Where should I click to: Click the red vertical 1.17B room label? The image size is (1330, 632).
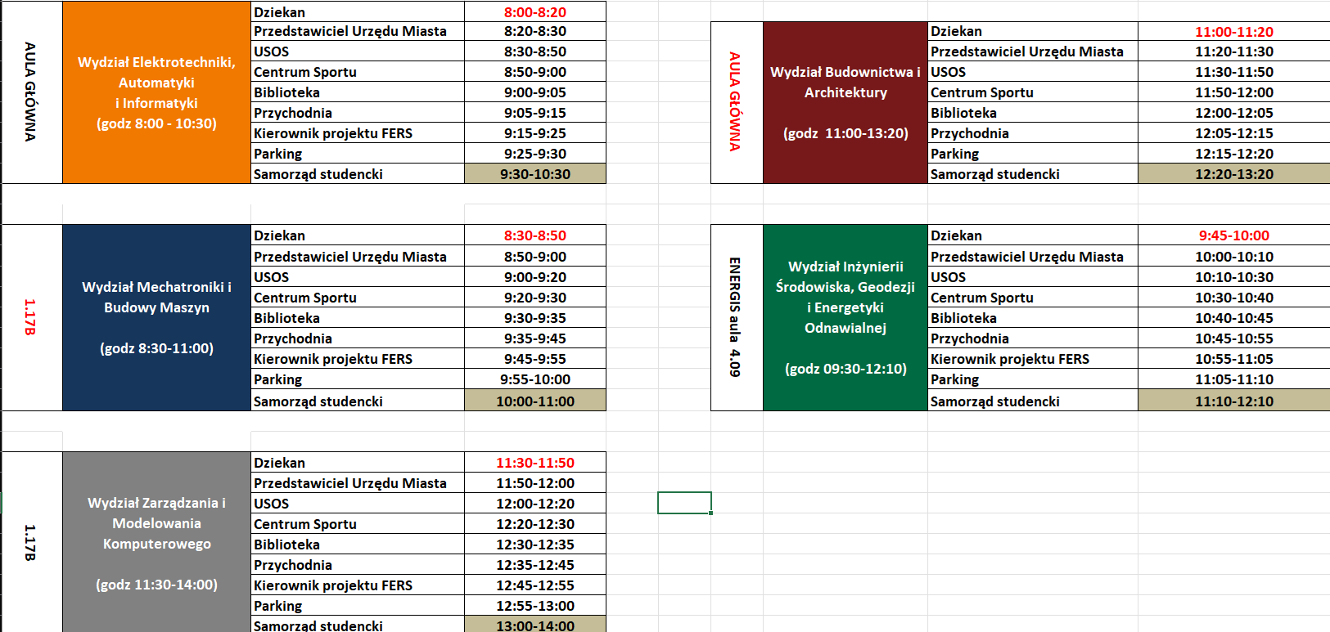[30, 317]
